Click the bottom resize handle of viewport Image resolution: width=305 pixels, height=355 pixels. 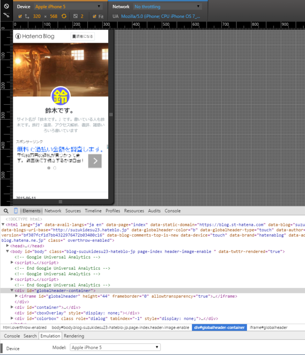[60, 202]
